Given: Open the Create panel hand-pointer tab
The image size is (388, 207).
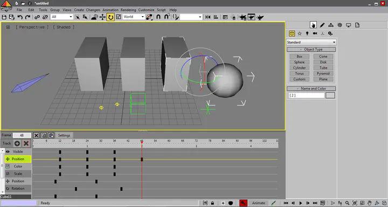Looking at the screenshot, I should point(313,25).
